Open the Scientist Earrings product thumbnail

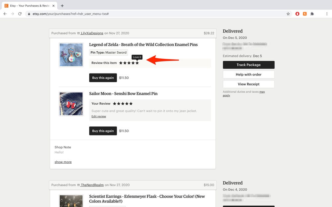pos(71,201)
